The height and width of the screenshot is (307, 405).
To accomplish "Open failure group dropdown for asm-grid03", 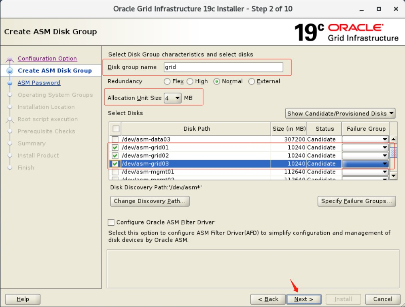I will 365,164.
